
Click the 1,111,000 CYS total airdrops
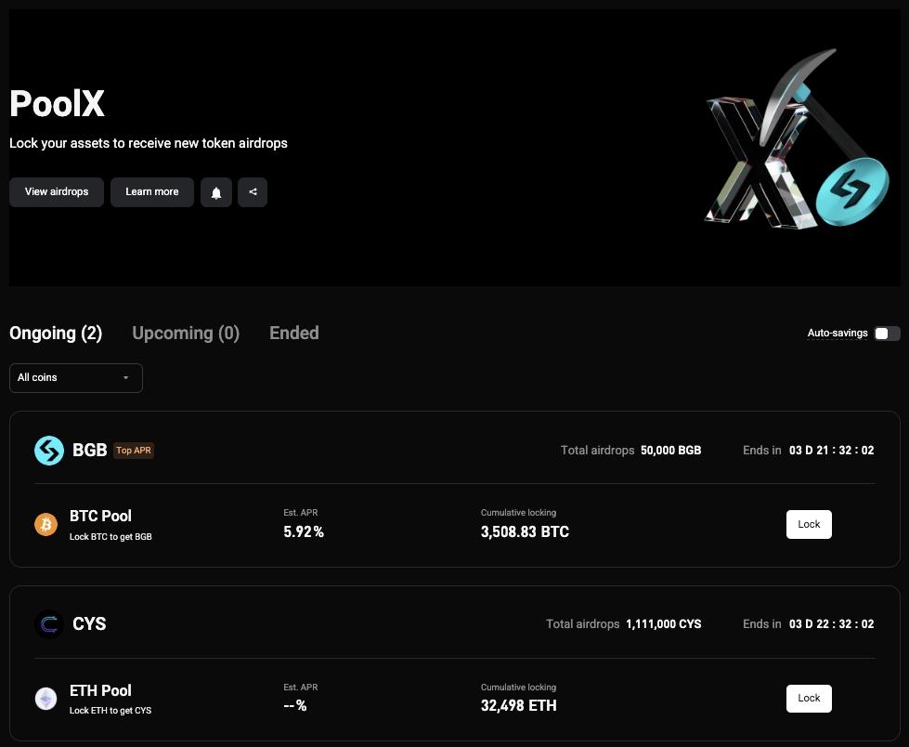tap(664, 624)
